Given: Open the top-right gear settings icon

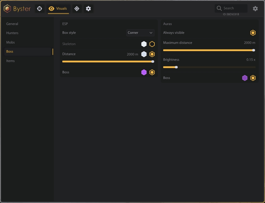Looking at the screenshot, I should (x=255, y=8).
